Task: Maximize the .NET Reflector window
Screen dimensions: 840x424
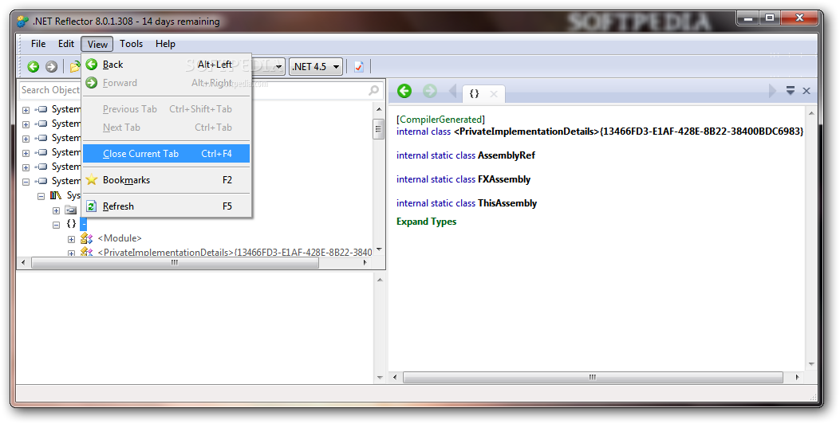Action: 770,18
